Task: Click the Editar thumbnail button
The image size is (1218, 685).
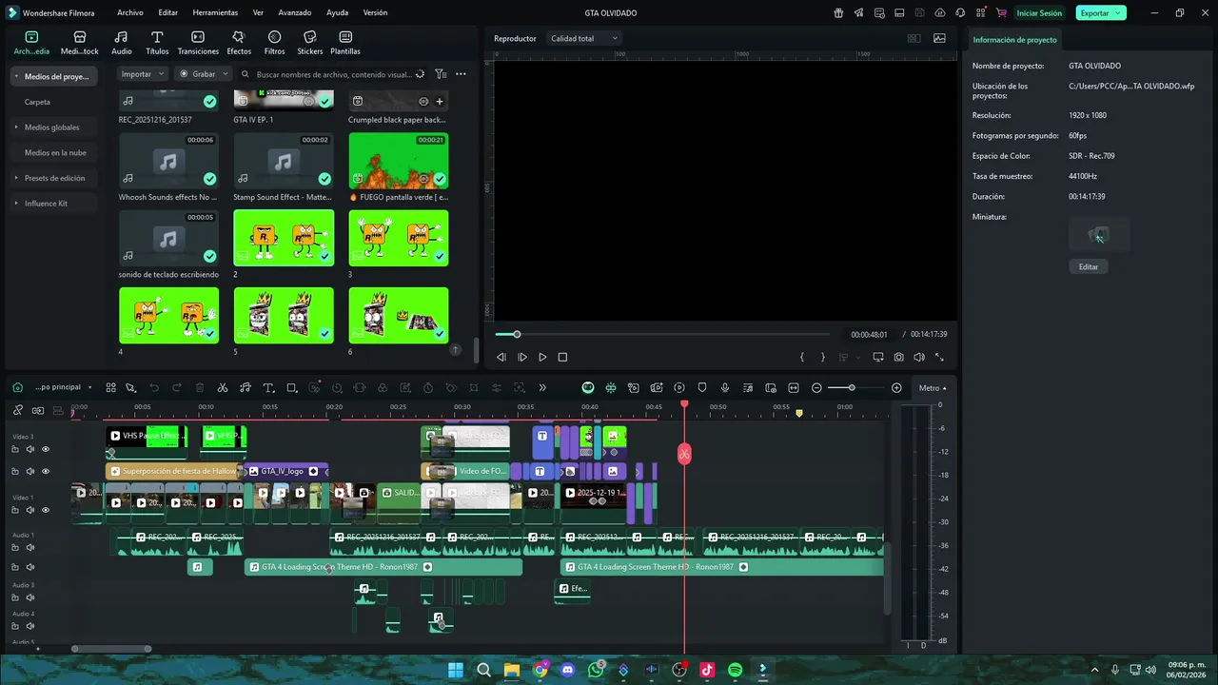Action: click(1089, 267)
